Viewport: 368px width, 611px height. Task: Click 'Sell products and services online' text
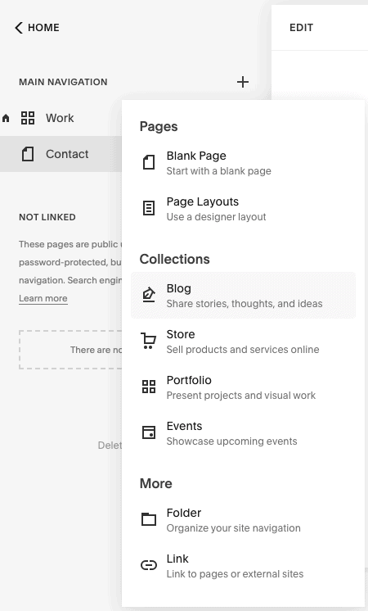point(243,350)
